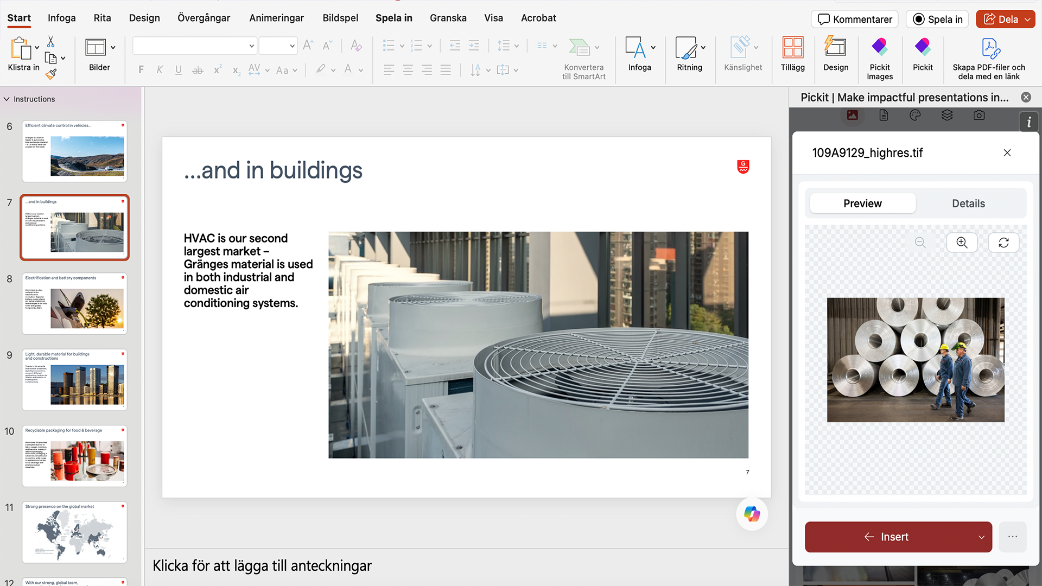Image resolution: width=1042 pixels, height=586 pixels.
Task: Open the font size dropdown
Action: (291, 46)
